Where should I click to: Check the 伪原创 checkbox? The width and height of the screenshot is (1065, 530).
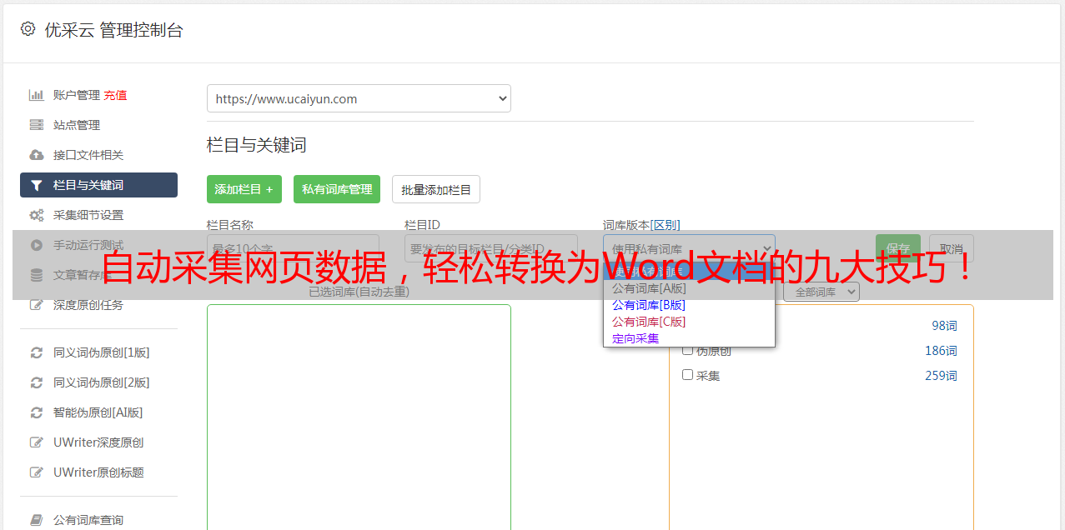coord(688,350)
